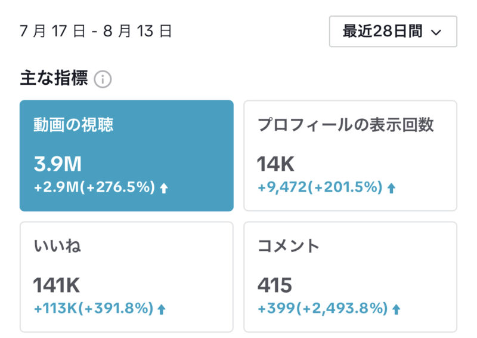Image resolution: width=477 pixels, height=338 pixels.
Task: Click the +399(+2,493.8%) change text
Action: (323, 308)
